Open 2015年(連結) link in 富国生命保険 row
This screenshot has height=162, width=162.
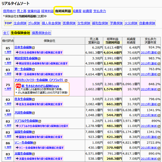pyautogui.click(x=149, y=137)
